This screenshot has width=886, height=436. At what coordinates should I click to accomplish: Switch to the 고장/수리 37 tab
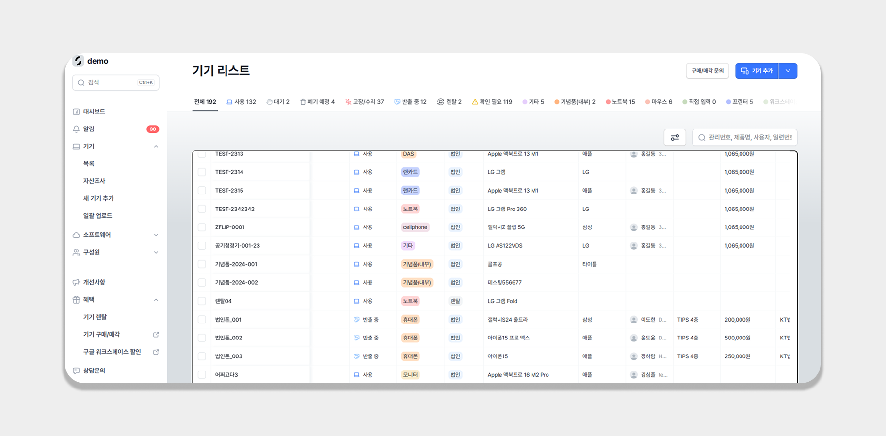[365, 102]
